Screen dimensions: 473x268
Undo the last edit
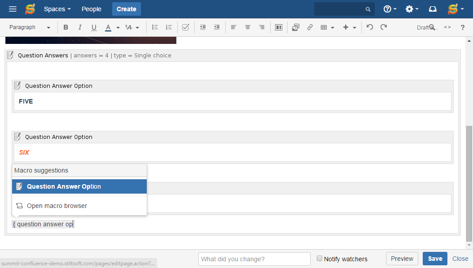[369, 27]
